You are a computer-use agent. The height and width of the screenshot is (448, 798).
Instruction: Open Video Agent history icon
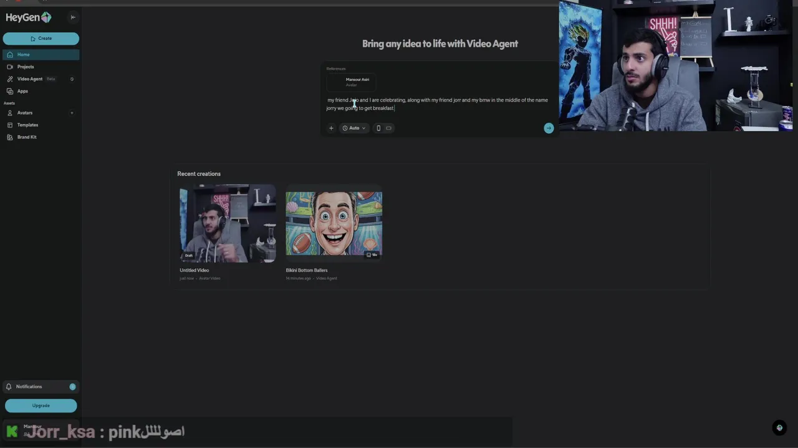(72, 79)
